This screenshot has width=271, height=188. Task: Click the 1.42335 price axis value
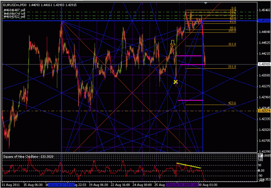click(x=264, y=119)
